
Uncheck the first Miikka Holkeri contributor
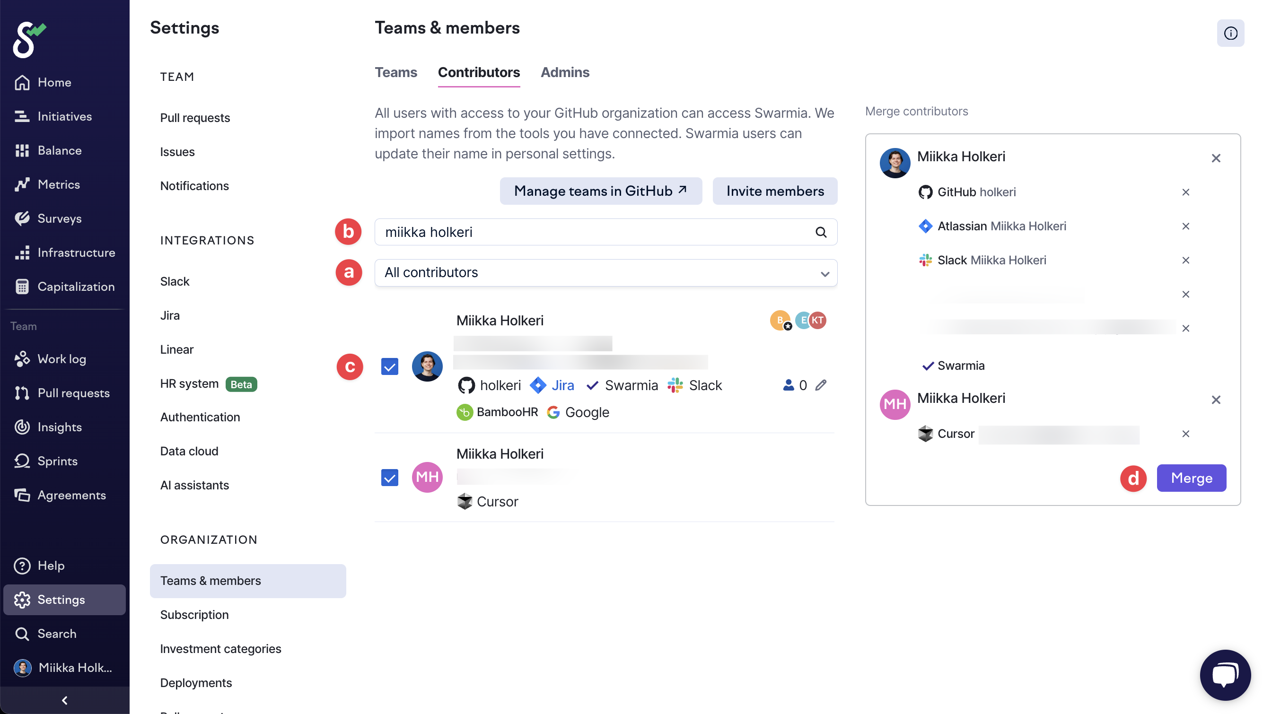pos(389,366)
